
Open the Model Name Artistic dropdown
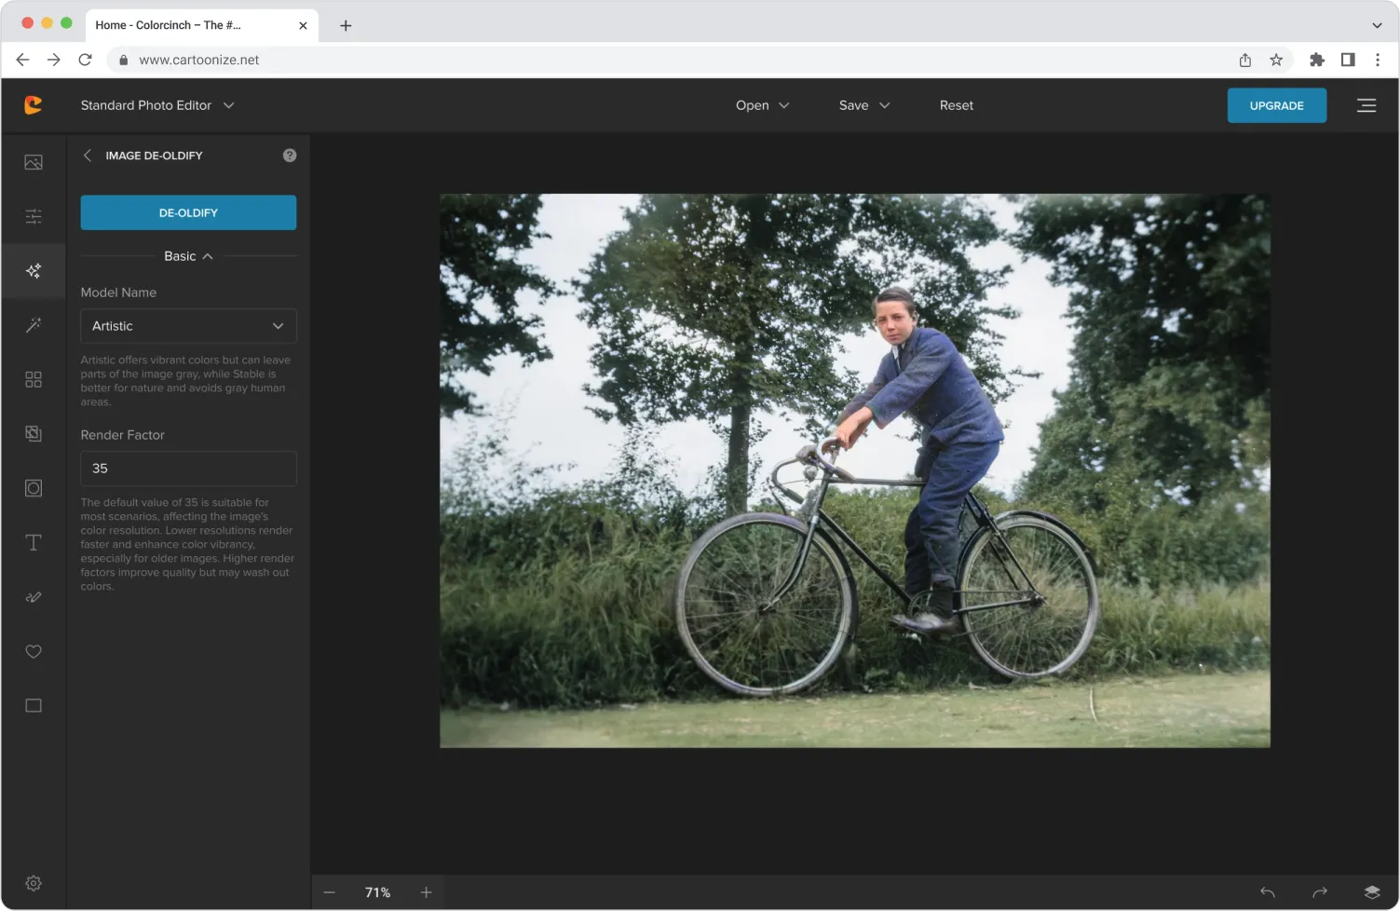click(x=188, y=326)
